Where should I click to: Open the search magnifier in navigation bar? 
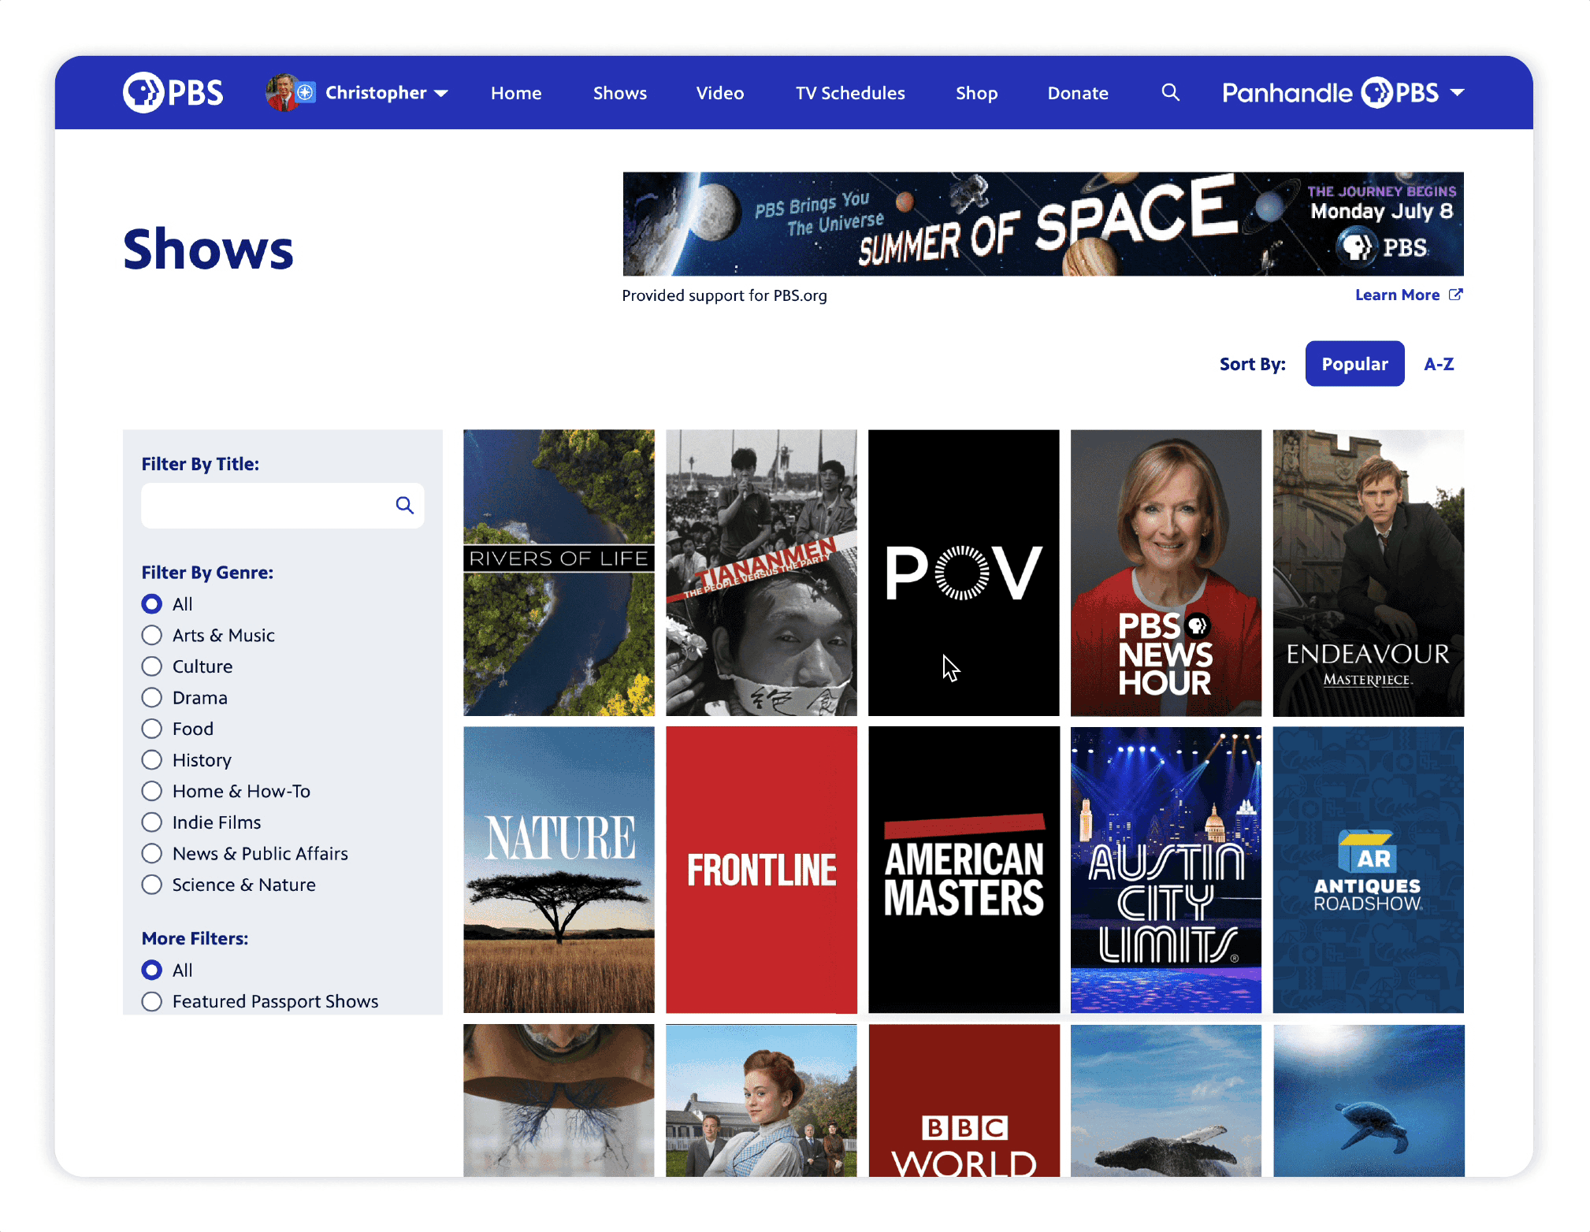pos(1170,92)
